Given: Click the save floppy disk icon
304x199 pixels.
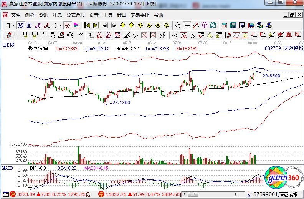Looking at the screenshot, I should pyautogui.click(x=251, y=25).
